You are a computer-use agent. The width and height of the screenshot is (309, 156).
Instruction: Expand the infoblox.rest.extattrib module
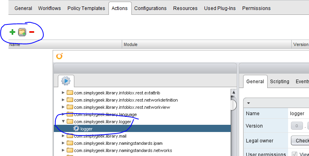tap(63, 93)
